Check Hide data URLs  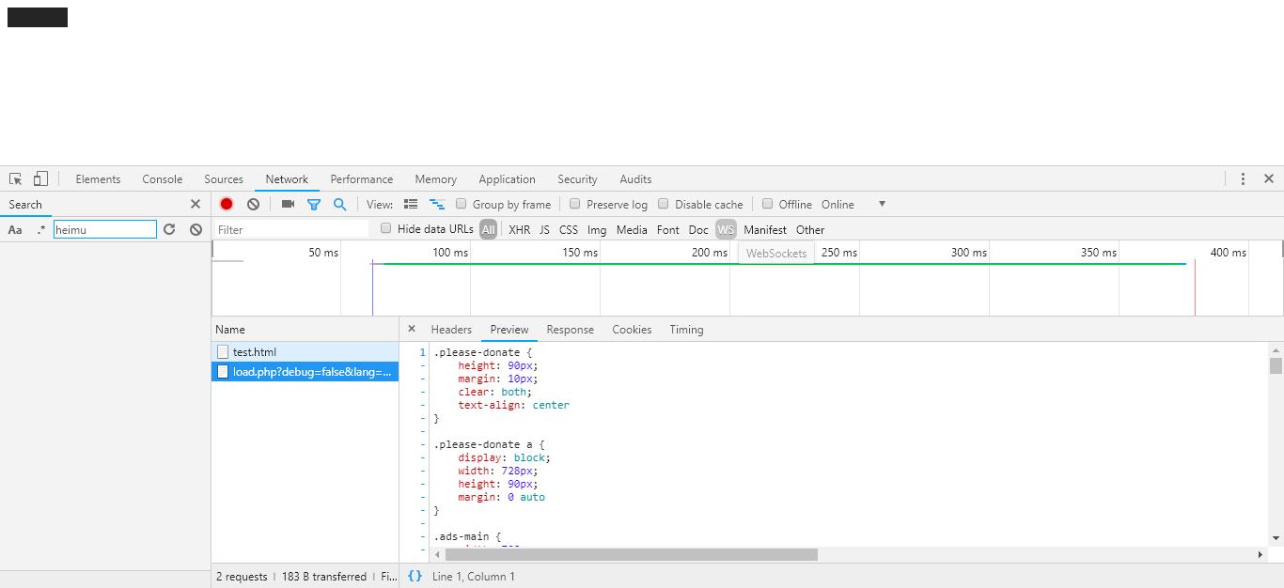pyautogui.click(x=385, y=228)
